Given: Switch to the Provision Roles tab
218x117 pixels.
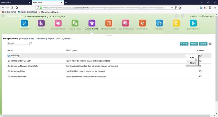Looking at the screenshot, I should tap(27, 39).
